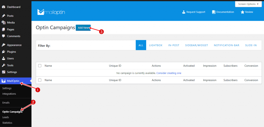Screen dimensions: 264x127
Task: Filter campaigns by NOTIFICATION-BAR
Action: pos(227,45)
